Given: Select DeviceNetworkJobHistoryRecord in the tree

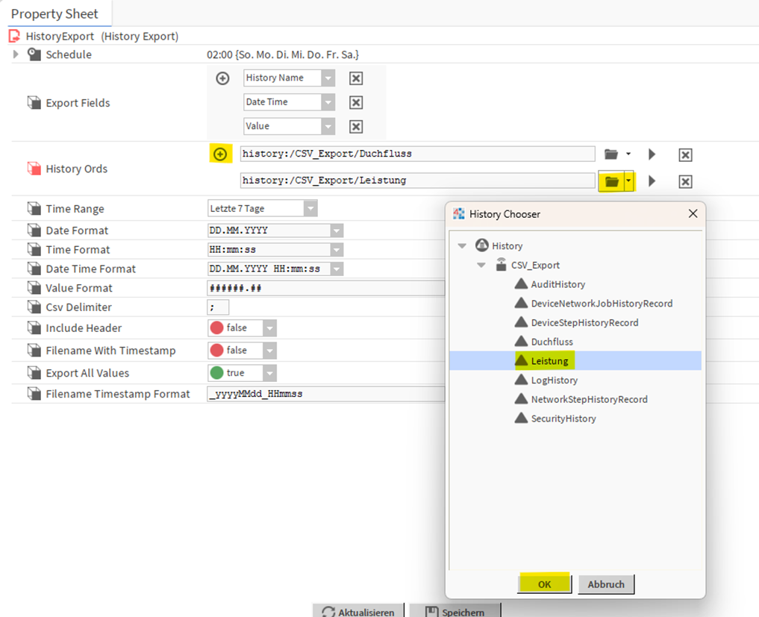Looking at the screenshot, I should (x=602, y=304).
